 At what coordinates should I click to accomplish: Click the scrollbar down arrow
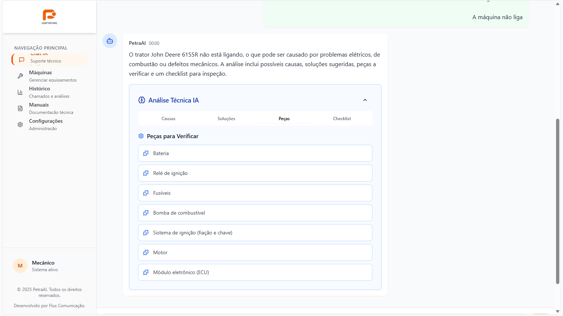(x=557, y=312)
